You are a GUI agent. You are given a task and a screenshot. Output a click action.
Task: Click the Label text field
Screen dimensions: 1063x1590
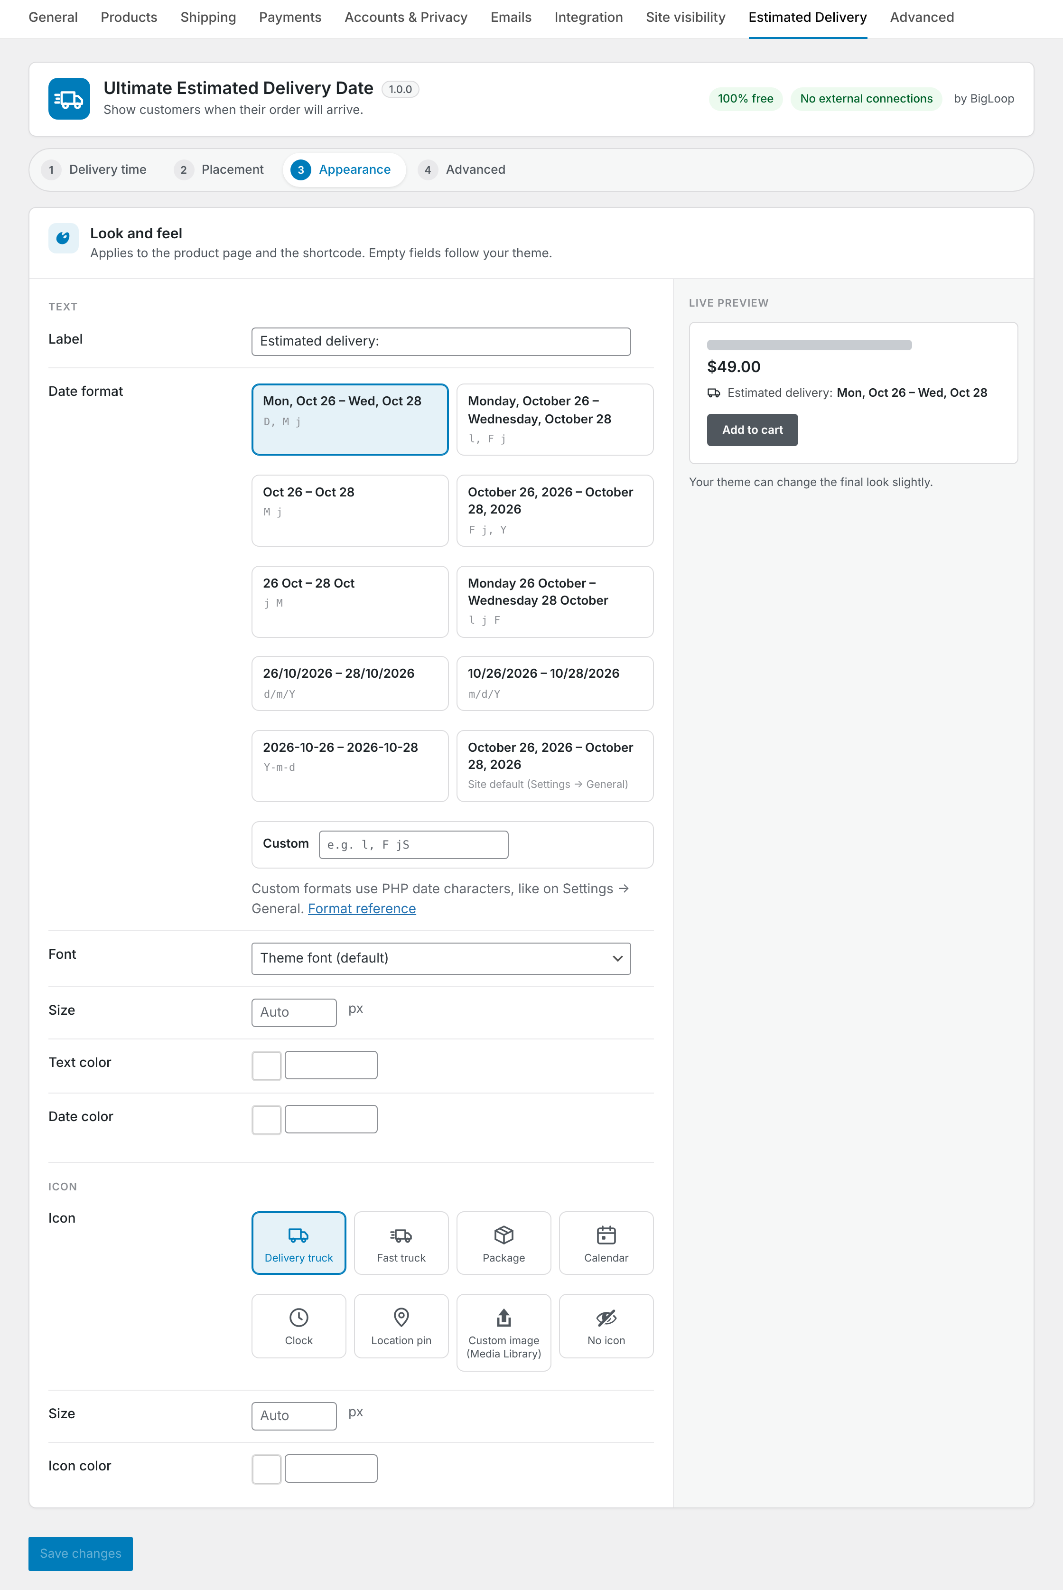click(441, 341)
